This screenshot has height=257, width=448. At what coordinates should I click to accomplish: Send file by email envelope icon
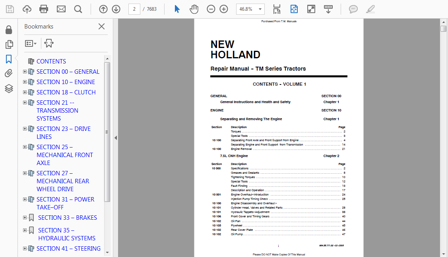click(x=61, y=9)
